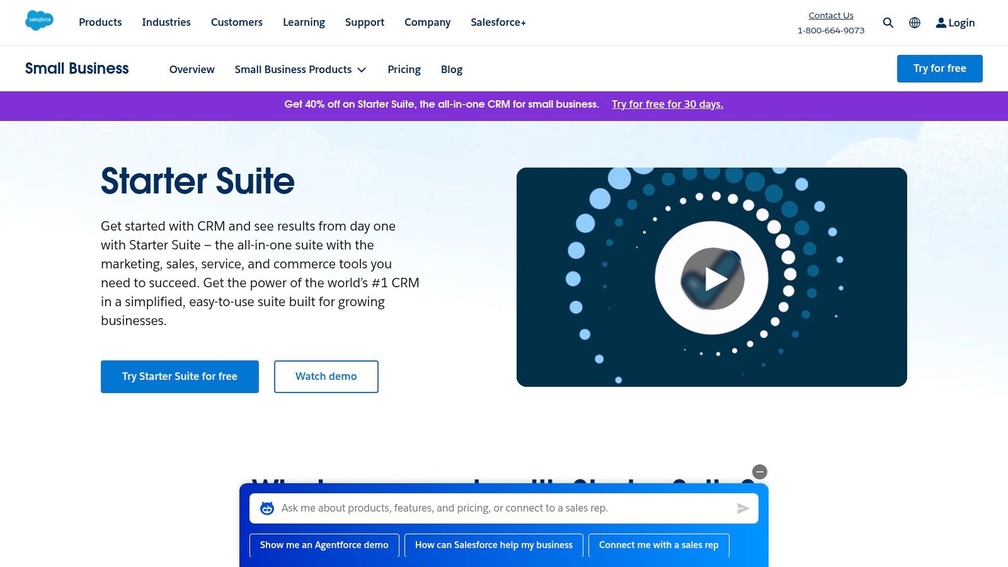Open the Industries menu
1008x567 pixels.
pos(166,22)
